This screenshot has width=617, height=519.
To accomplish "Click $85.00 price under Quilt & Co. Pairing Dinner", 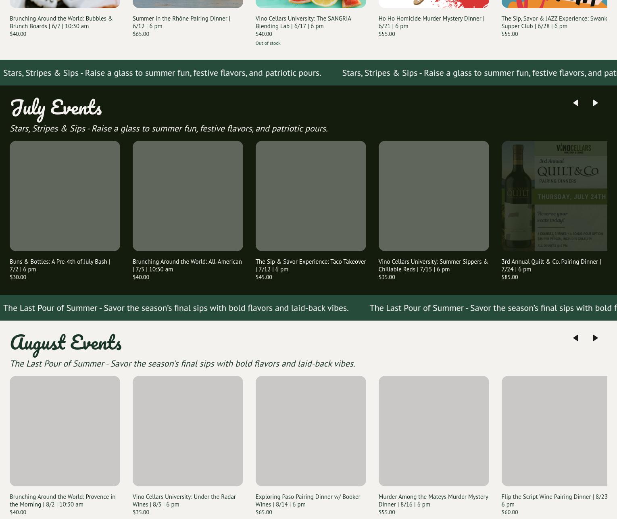I will [x=510, y=277].
